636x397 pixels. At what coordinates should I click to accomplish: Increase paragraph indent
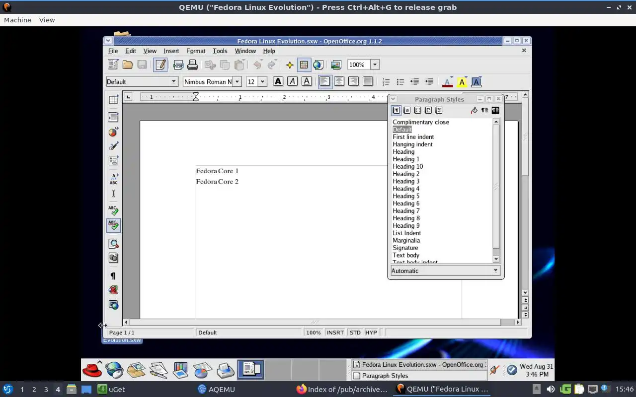(x=429, y=81)
